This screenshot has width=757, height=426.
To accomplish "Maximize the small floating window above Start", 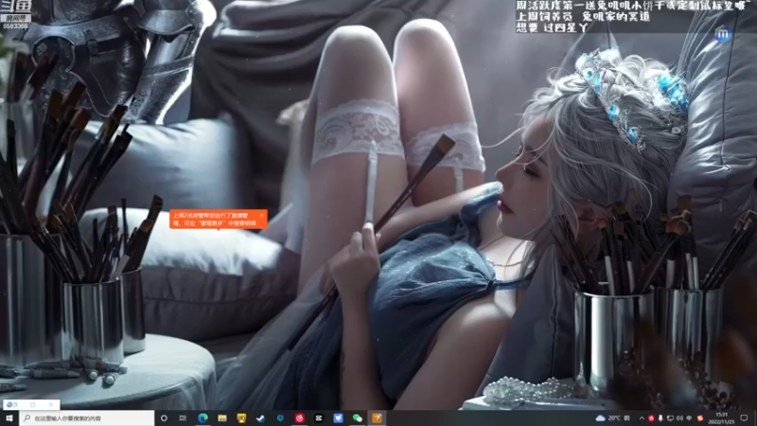I will (x=33, y=404).
